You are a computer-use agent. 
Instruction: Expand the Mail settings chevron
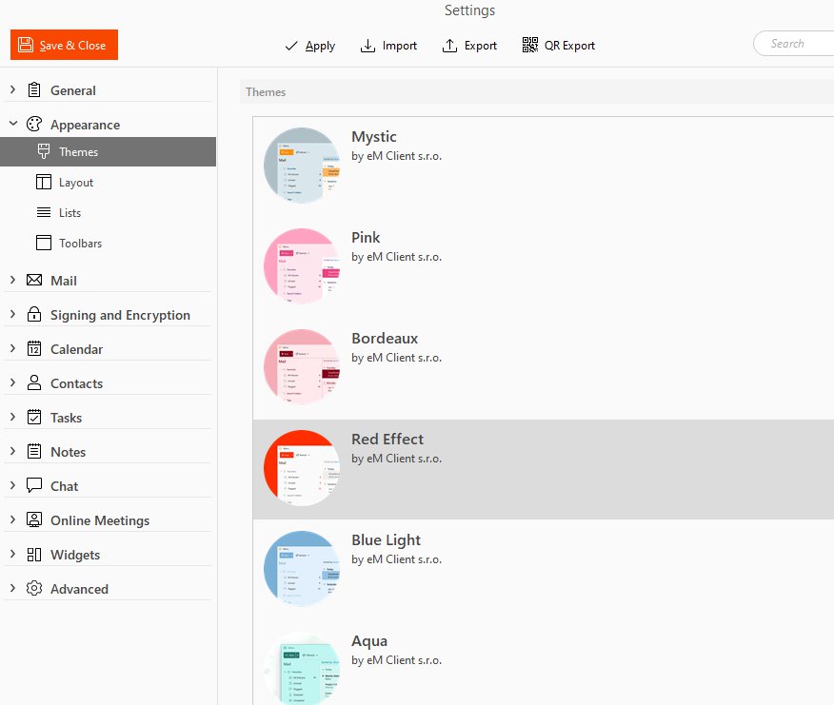point(12,281)
